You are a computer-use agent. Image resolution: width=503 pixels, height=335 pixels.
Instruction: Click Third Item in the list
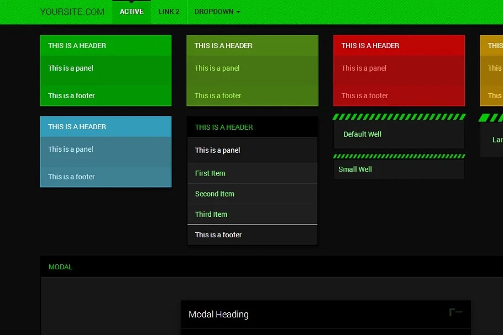pyautogui.click(x=211, y=214)
